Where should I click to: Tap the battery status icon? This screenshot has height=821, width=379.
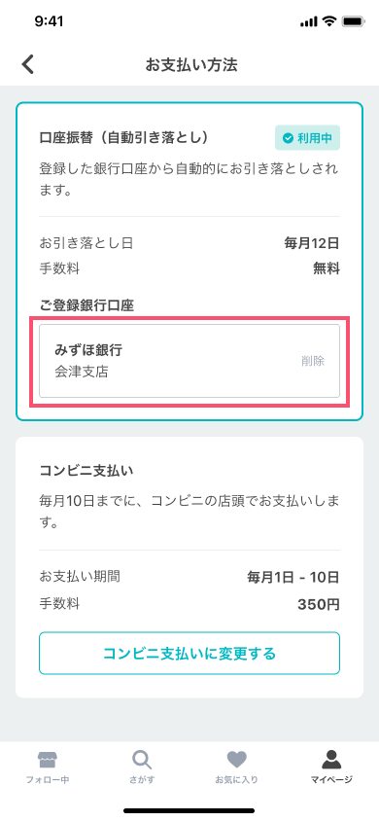353,21
